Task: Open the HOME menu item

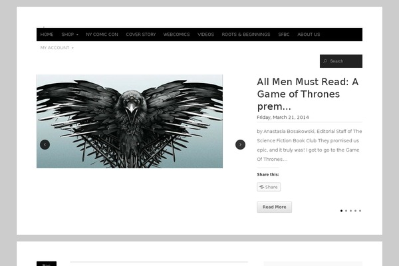Action: 47,35
